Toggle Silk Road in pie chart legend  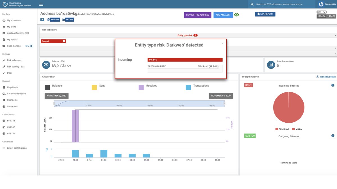[x=282, y=129]
